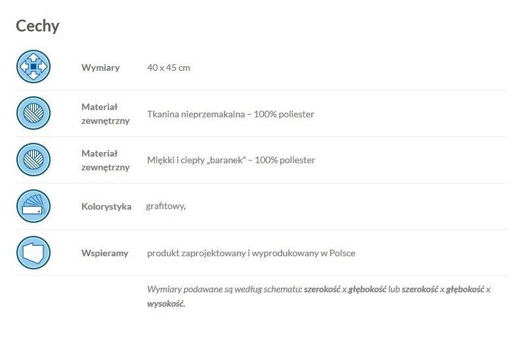This screenshot has height=348, width=528.
Task: Click the yarn icon beside Tkanina nieprzemakalna
Action: tap(33, 113)
